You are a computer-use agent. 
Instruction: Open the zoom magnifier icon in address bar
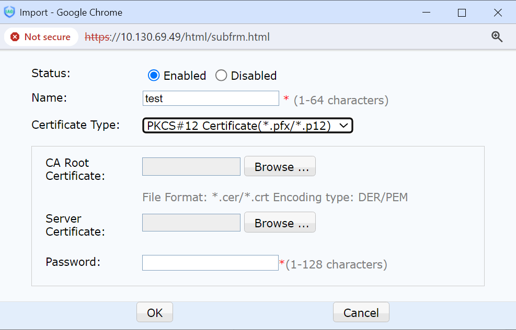pos(497,36)
